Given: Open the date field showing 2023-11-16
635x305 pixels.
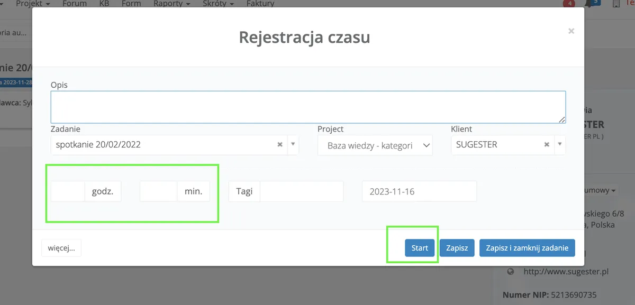Looking at the screenshot, I should pyautogui.click(x=419, y=191).
